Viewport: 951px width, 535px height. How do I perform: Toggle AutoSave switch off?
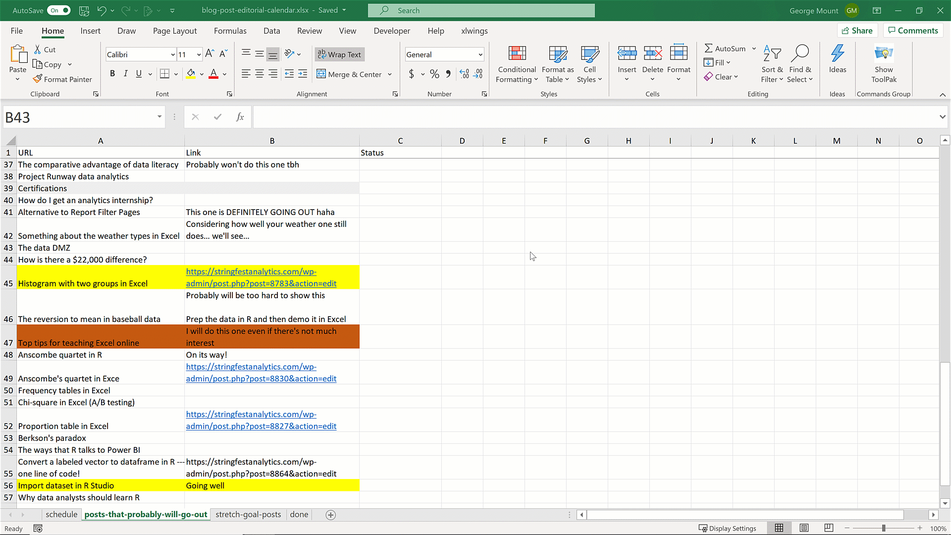pyautogui.click(x=59, y=10)
